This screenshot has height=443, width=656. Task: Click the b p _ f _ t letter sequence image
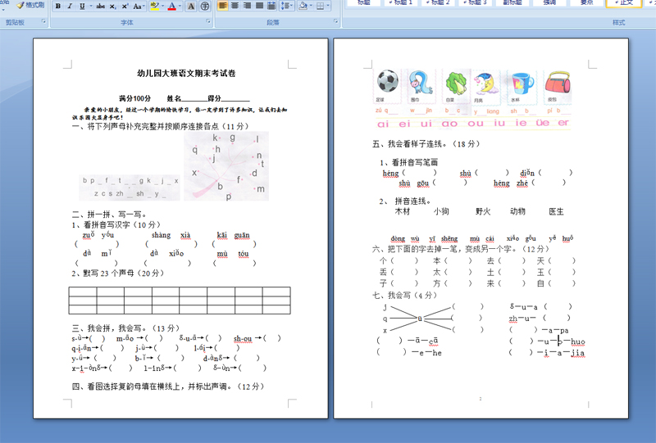pyautogui.click(x=130, y=188)
